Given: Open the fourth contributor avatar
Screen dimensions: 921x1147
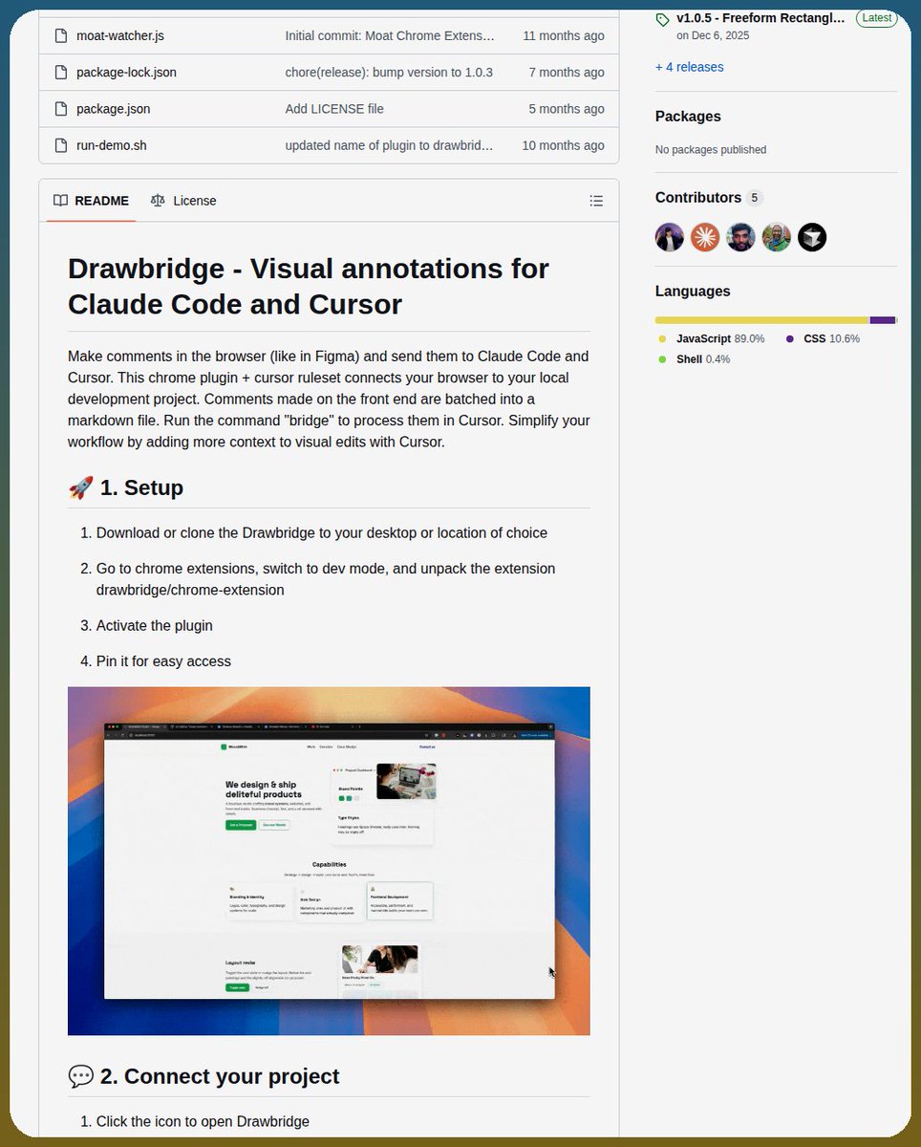Looking at the screenshot, I should pos(777,237).
